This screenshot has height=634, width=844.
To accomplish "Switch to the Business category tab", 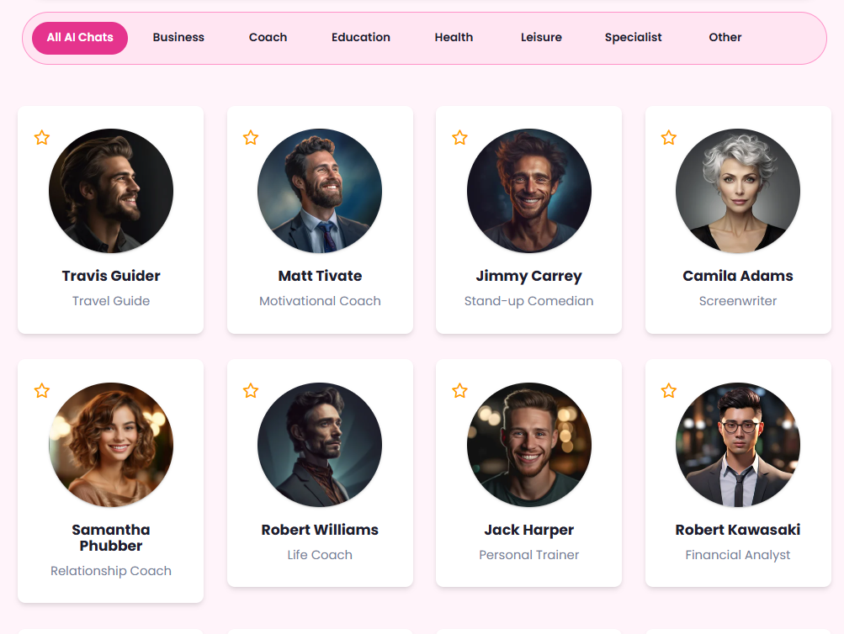I will (x=178, y=38).
